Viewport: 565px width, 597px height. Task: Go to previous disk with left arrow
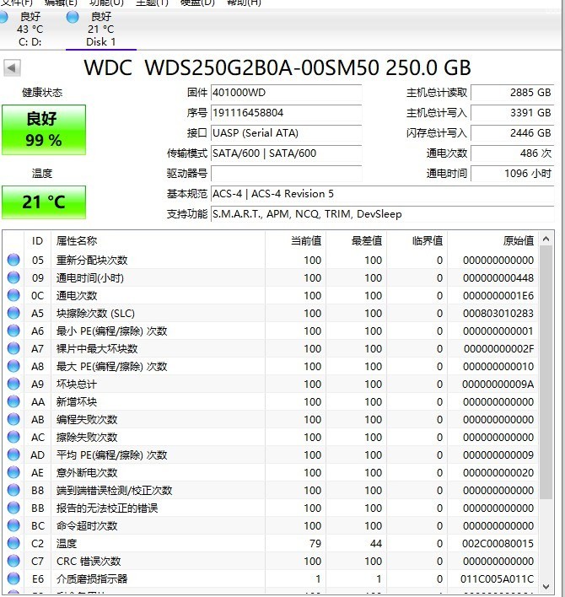12,68
